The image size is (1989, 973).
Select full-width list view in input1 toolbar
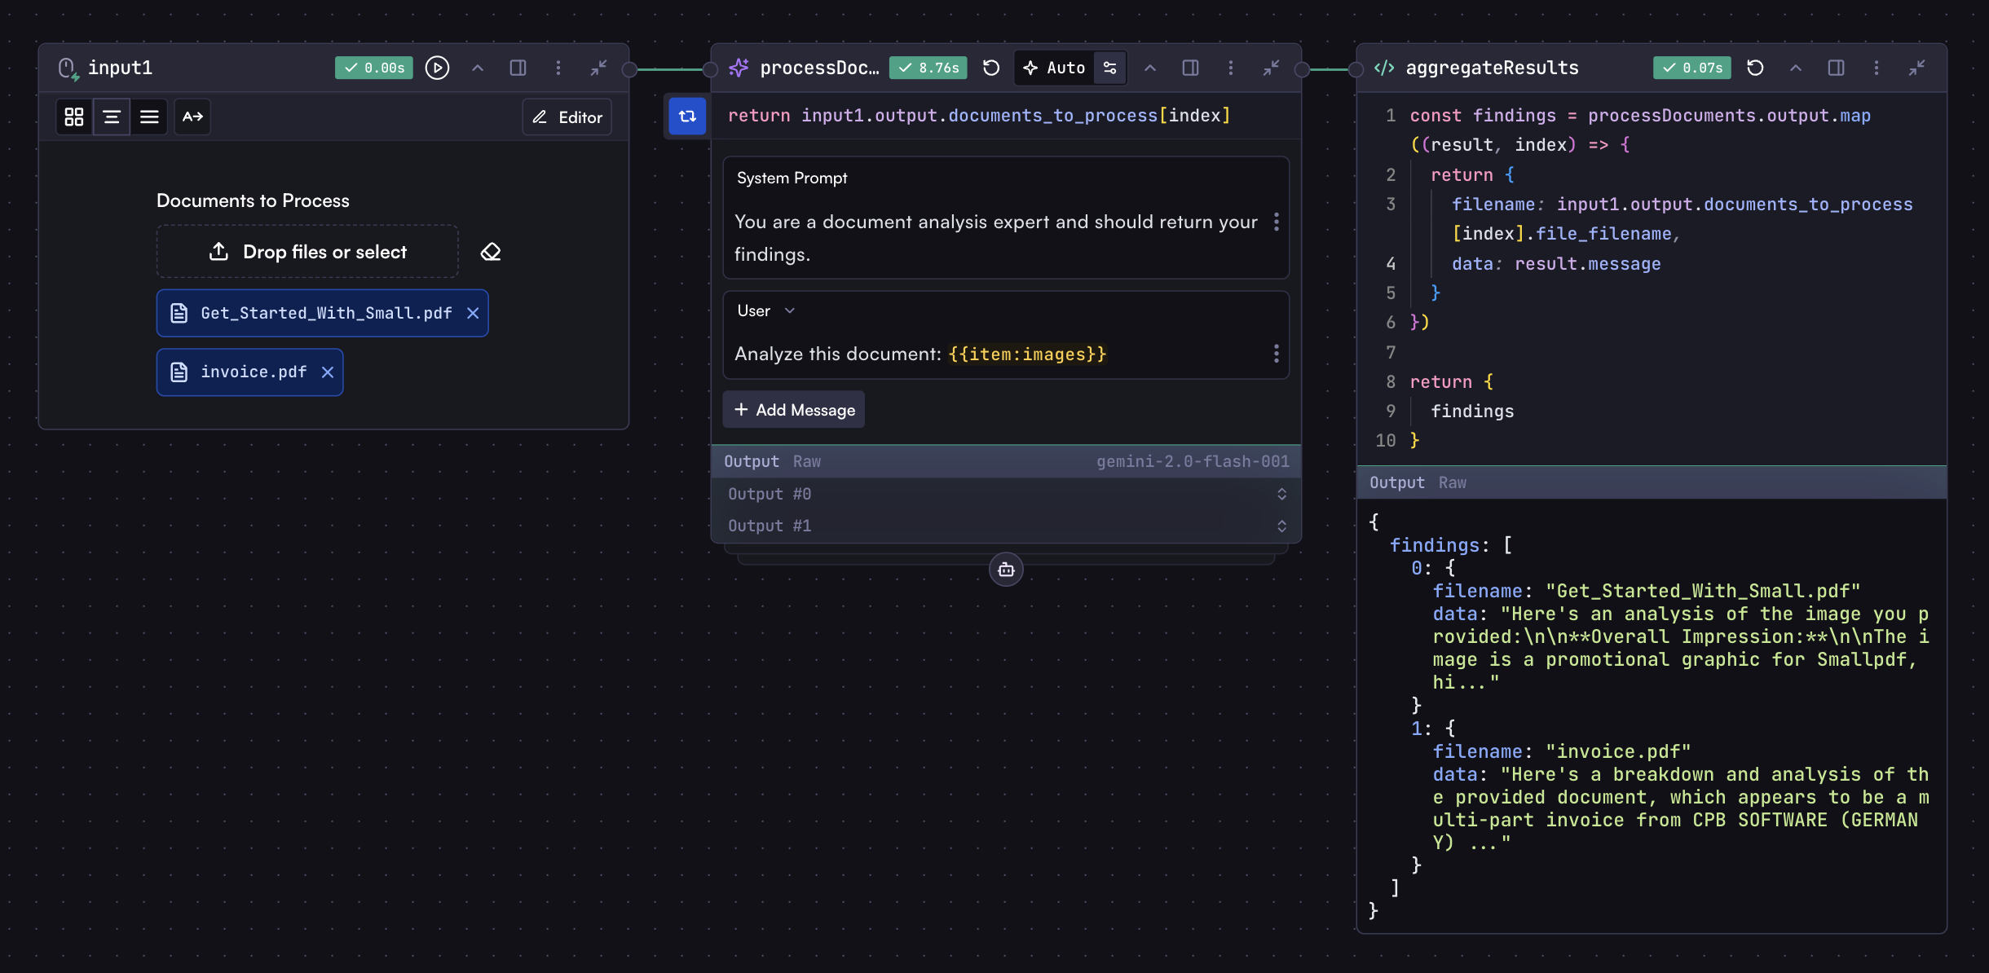point(149,117)
